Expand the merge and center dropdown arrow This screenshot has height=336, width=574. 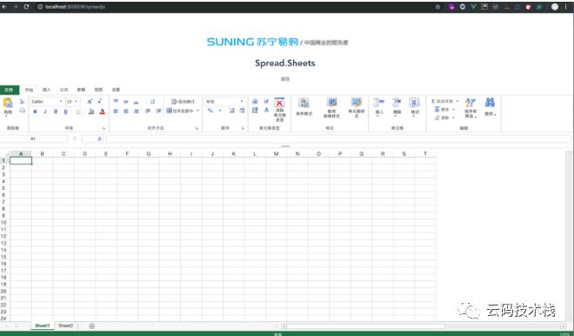click(198, 111)
